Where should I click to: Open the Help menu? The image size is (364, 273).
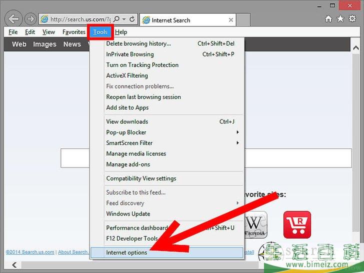[121, 32]
